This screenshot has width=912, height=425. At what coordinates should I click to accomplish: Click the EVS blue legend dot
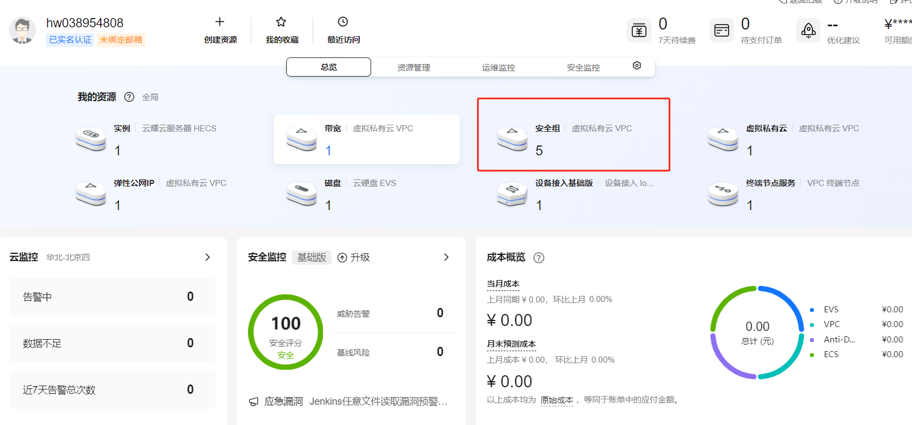point(812,310)
